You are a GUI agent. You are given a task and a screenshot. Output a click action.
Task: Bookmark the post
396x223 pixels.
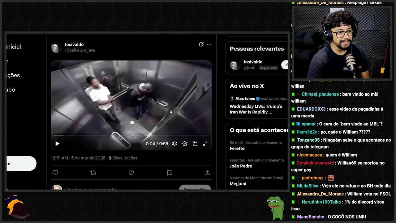coord(169,173)
